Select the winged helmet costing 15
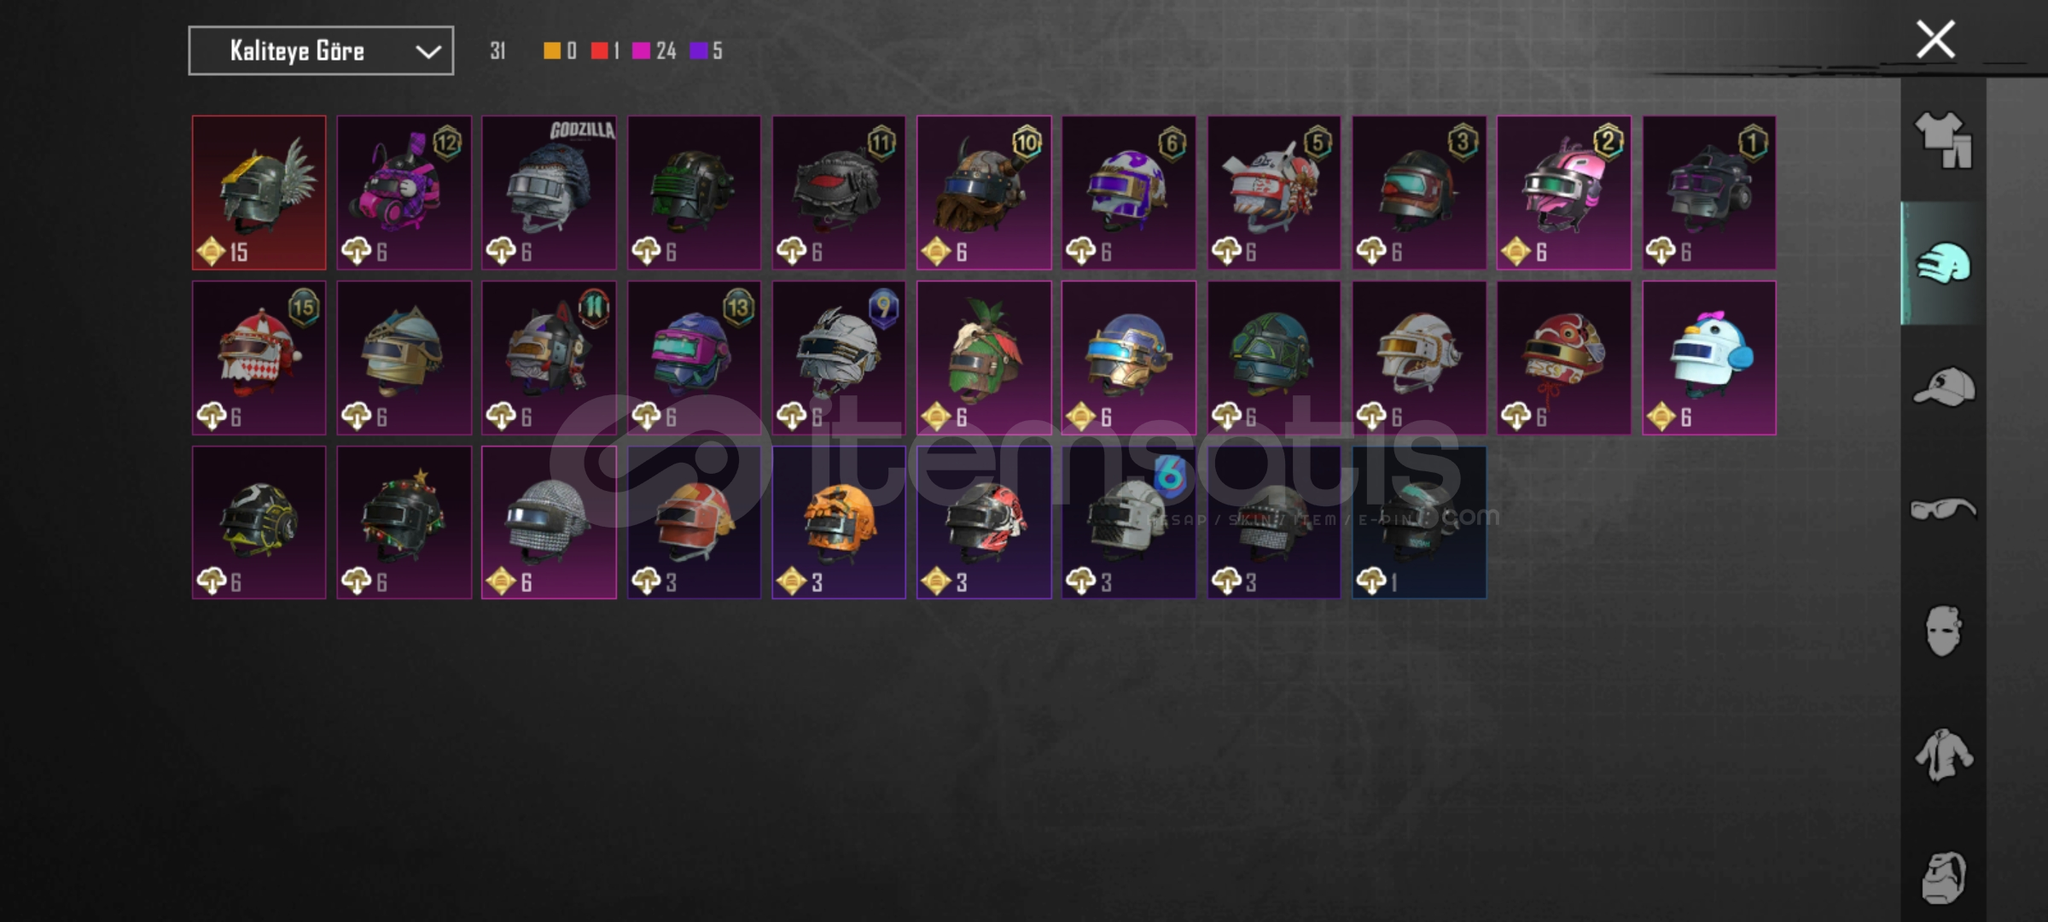The image size is (2048, 922). click(259, 193)
